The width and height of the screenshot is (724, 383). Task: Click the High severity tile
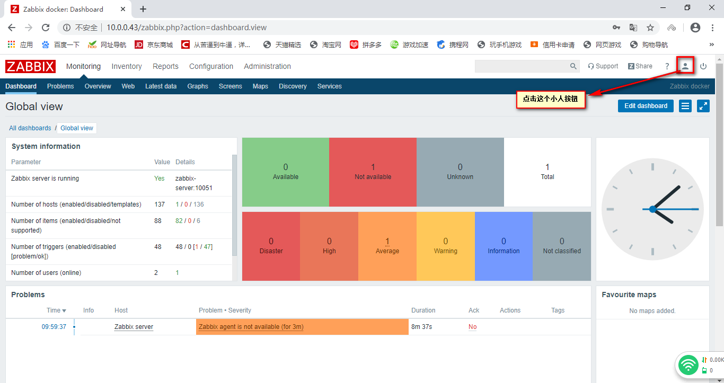pos(329,246)
